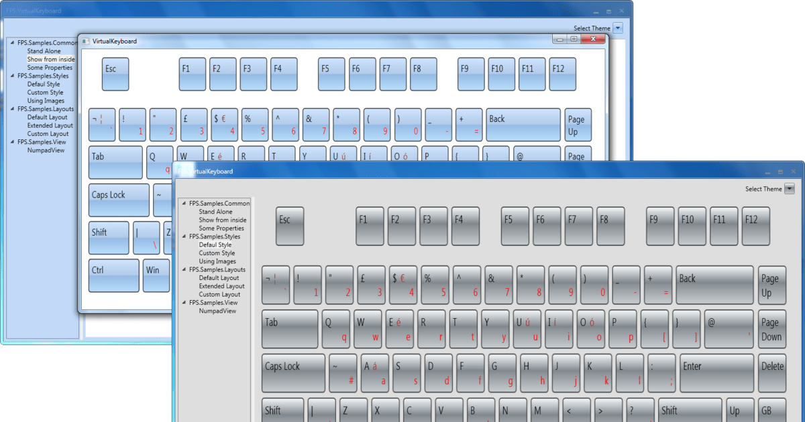The height and width of the screenshot is (422, 805).
Task: Click F8 key on blue keyboard
Action: pos(423,74)
